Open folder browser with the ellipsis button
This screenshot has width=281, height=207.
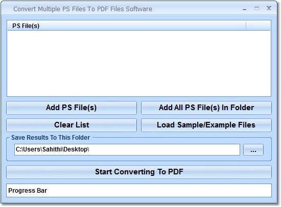point(253,149)
